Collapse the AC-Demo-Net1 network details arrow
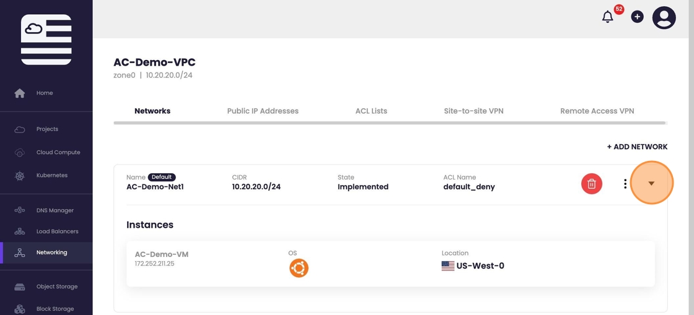Screen dimensions: 694x315 [651, 183]
